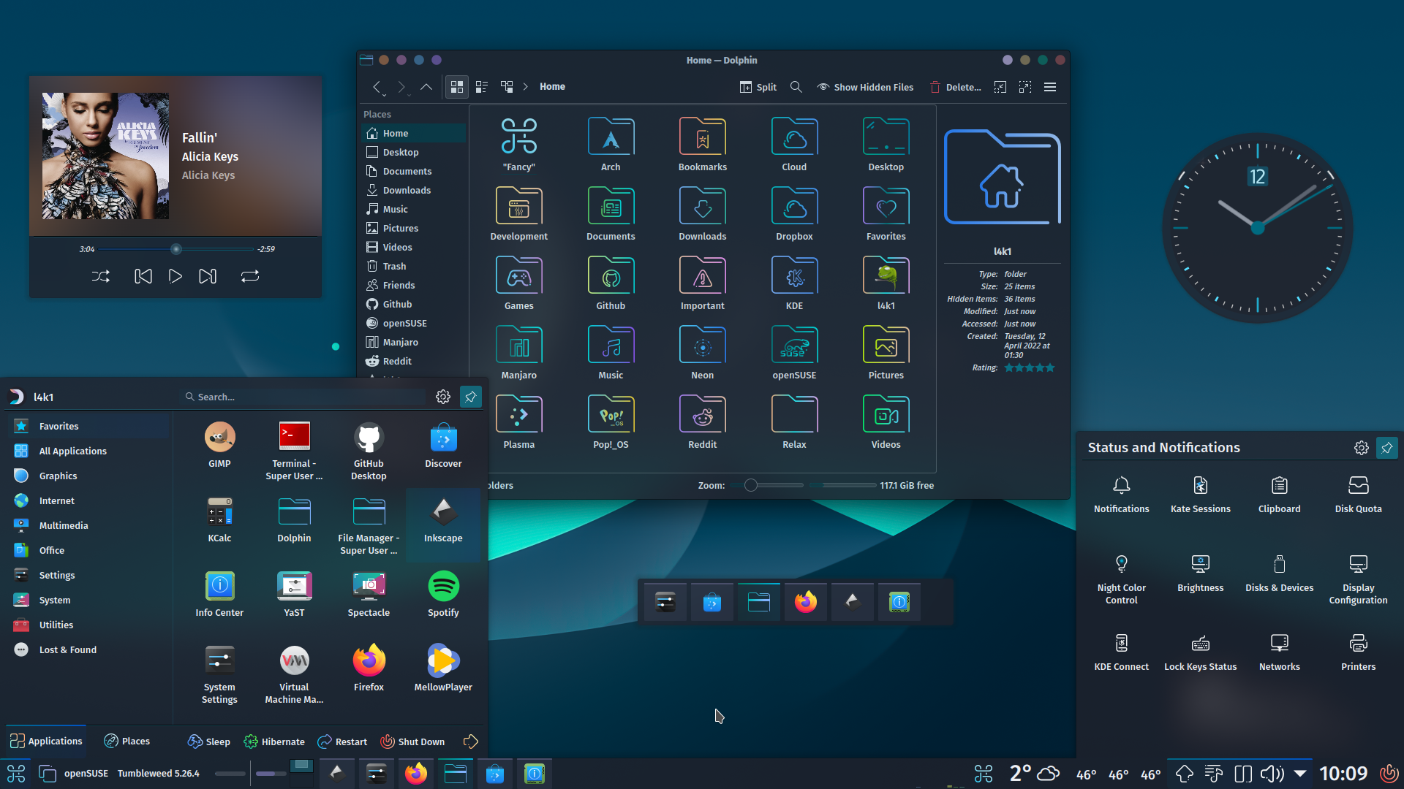
Task: Open Spectacle screenshot tool
Action: click(369, 593)
